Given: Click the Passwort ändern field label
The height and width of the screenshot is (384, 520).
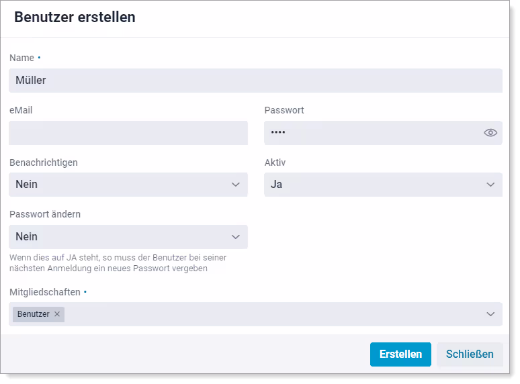Looking at the screenshot, I should click(x=45, y=214).
